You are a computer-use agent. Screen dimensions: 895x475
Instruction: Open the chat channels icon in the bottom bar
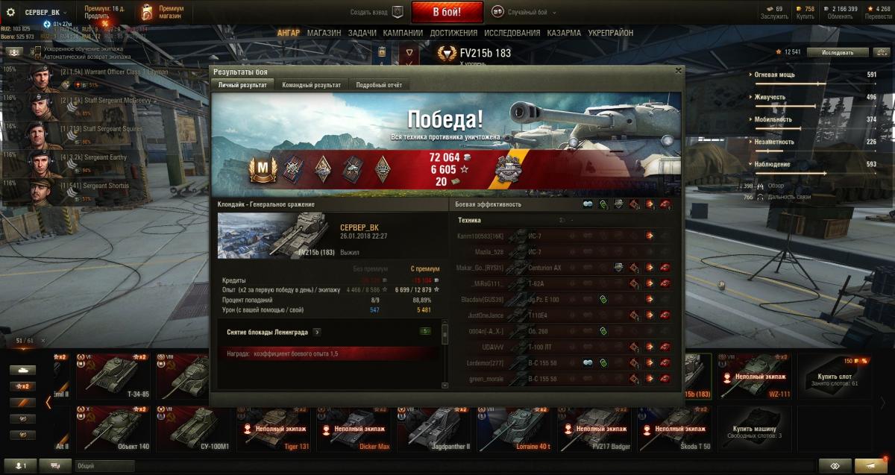[x=56, y=465]
